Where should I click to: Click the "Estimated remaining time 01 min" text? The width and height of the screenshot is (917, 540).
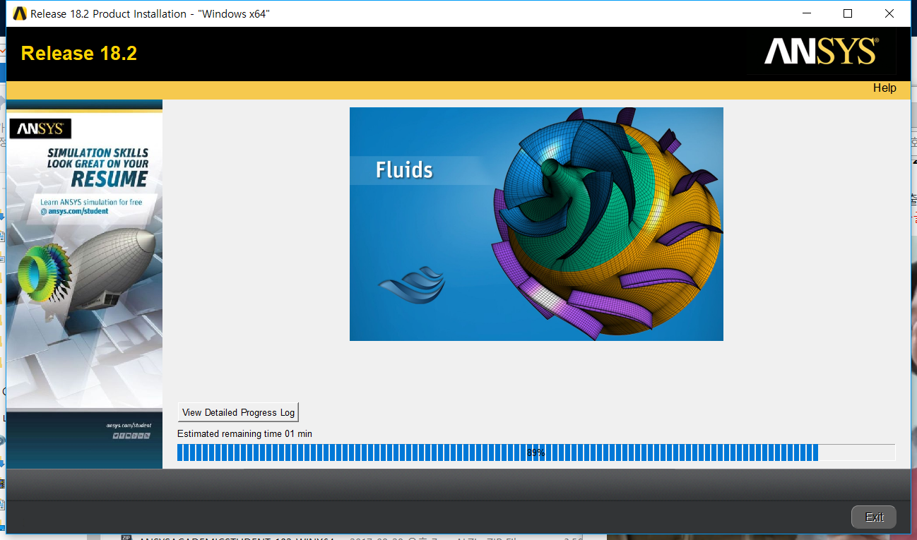click(x=244, y=433)
